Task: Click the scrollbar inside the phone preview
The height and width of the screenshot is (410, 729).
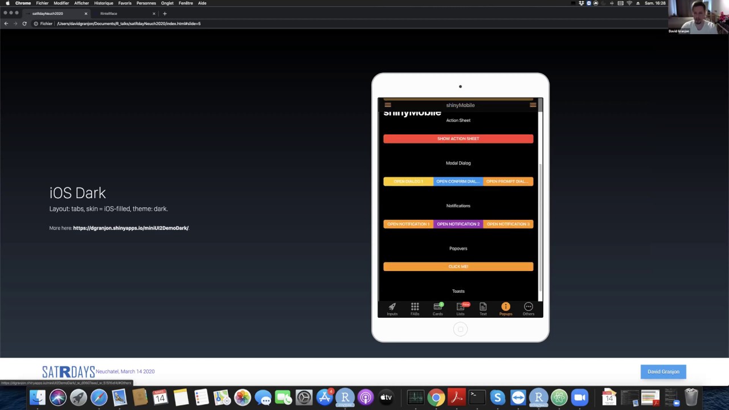Action: (x=540, y=228)
